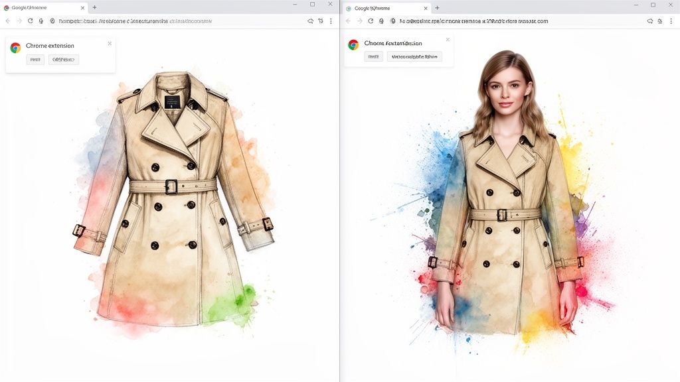Screen dimensions: 680x382
Task: Go back in the left Chrome window
Action: (x=8, y=21)
